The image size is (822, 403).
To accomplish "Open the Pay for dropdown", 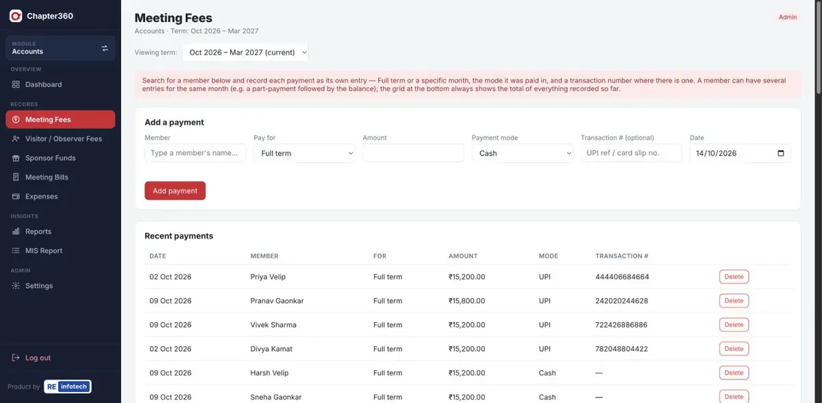I will coord(305,154).
